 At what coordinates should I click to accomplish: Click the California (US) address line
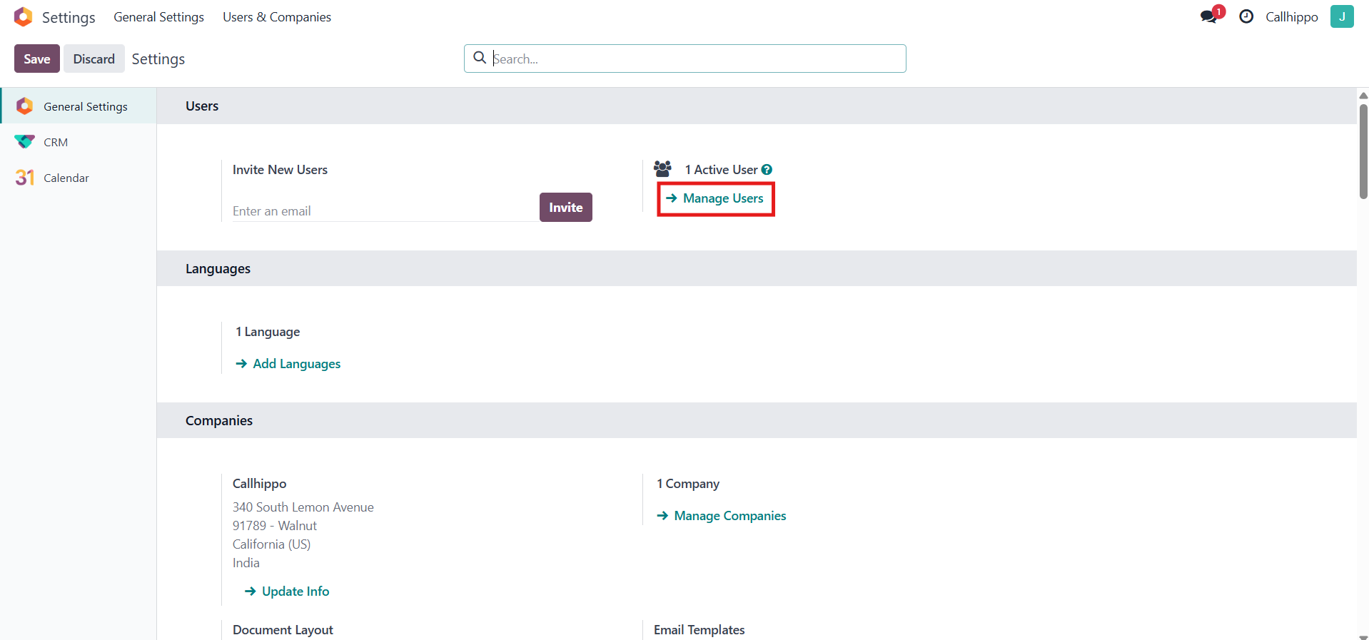(x=271, y=544)
